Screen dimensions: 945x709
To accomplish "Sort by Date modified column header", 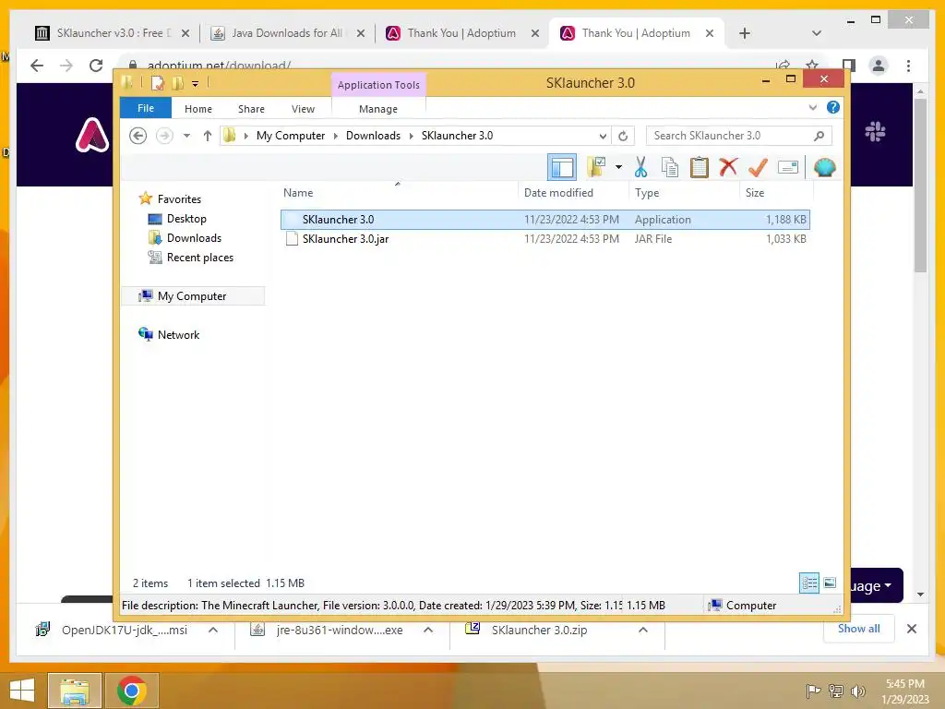I will (x=558, y=193).
